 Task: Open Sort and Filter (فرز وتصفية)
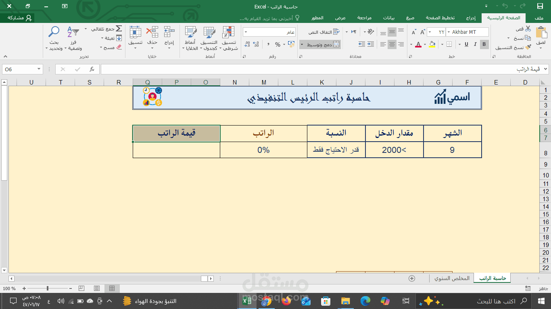(x=73, y=38)
